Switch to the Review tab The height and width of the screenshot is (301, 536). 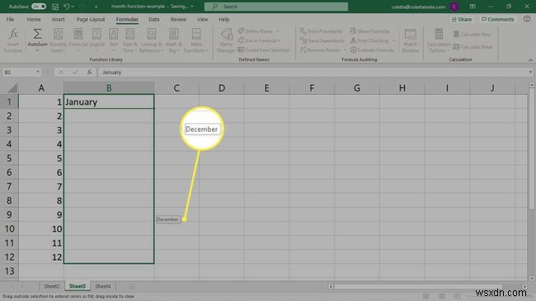click(178, 20)
